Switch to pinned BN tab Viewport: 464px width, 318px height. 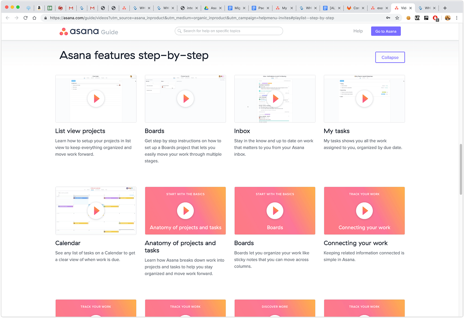[x=50, y=8]
